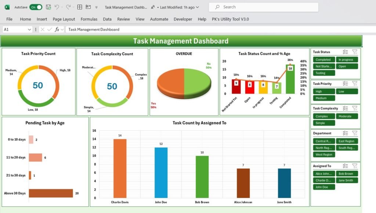Click the Sensitivity label icon in the toolbar
The height and width of the screenshot is (213, 376).
tap(88, 6)
